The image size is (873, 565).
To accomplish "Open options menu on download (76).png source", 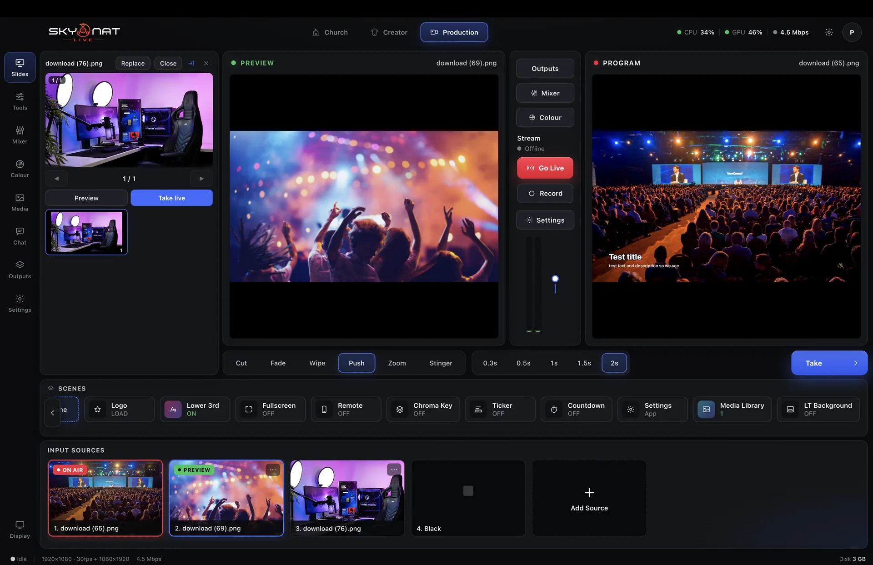I will (394, 470).
